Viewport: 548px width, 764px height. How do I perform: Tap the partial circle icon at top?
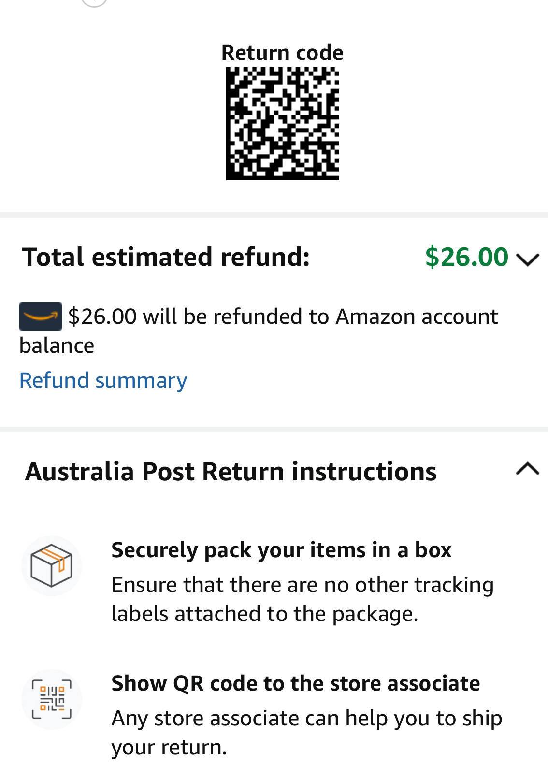point(94,2)
